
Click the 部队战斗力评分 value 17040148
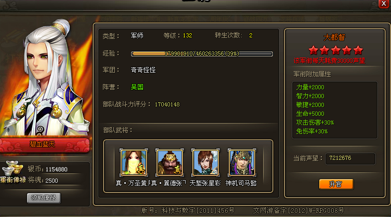tap(167, 104)
